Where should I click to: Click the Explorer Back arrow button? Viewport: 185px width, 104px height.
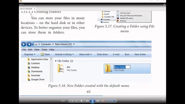point(24,44)
